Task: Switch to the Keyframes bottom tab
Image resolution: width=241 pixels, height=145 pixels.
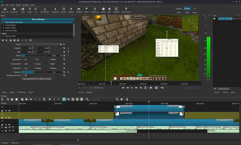Action: (x=15, y=143)
